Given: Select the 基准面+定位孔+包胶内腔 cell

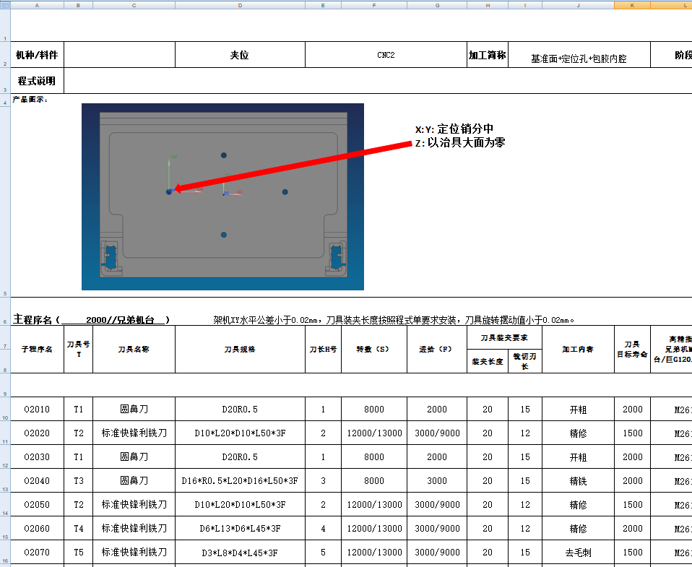Looking at the screenshot, I should (x=579, y=54).
